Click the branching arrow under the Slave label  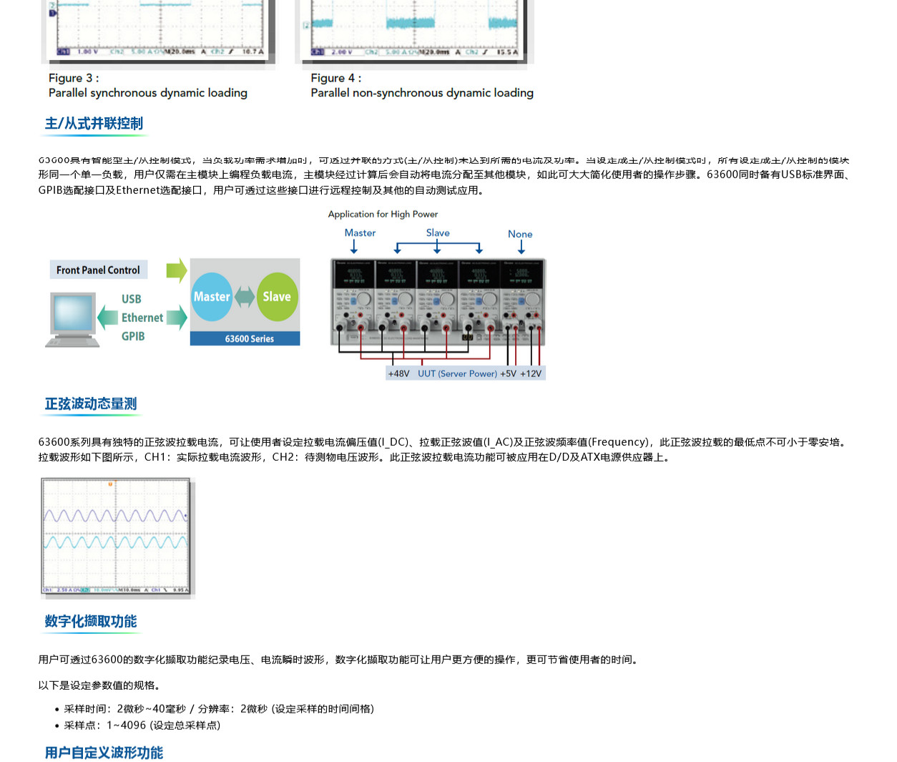pos(437,248)
